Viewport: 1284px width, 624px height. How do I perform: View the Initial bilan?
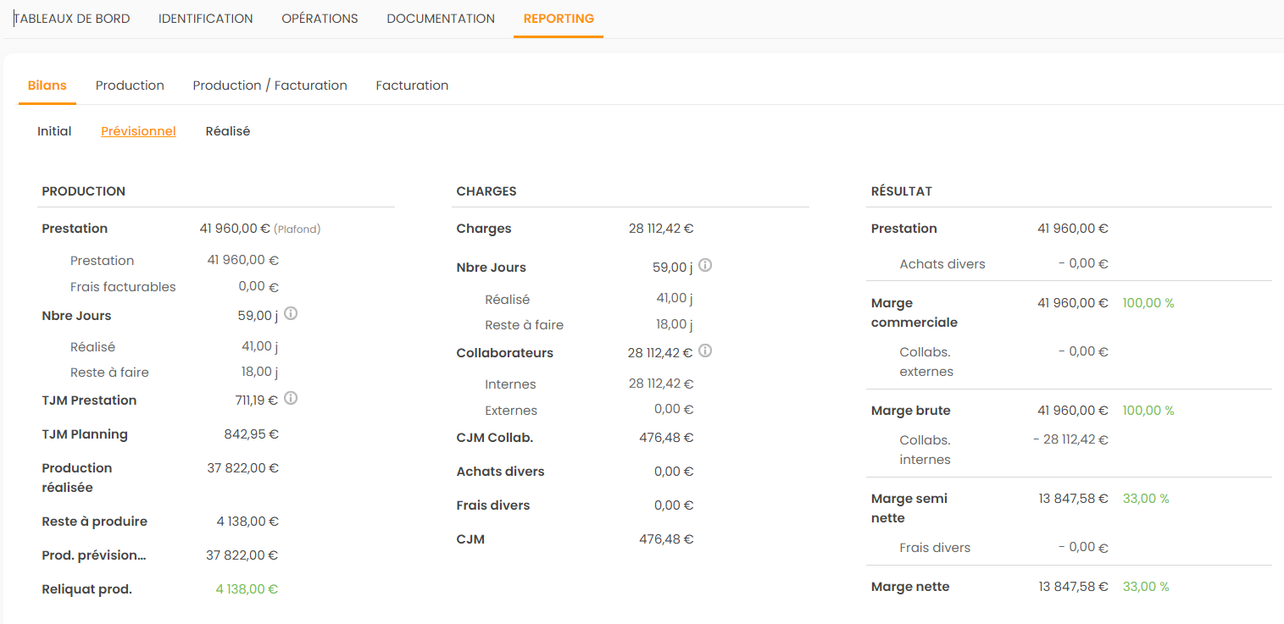54,131
